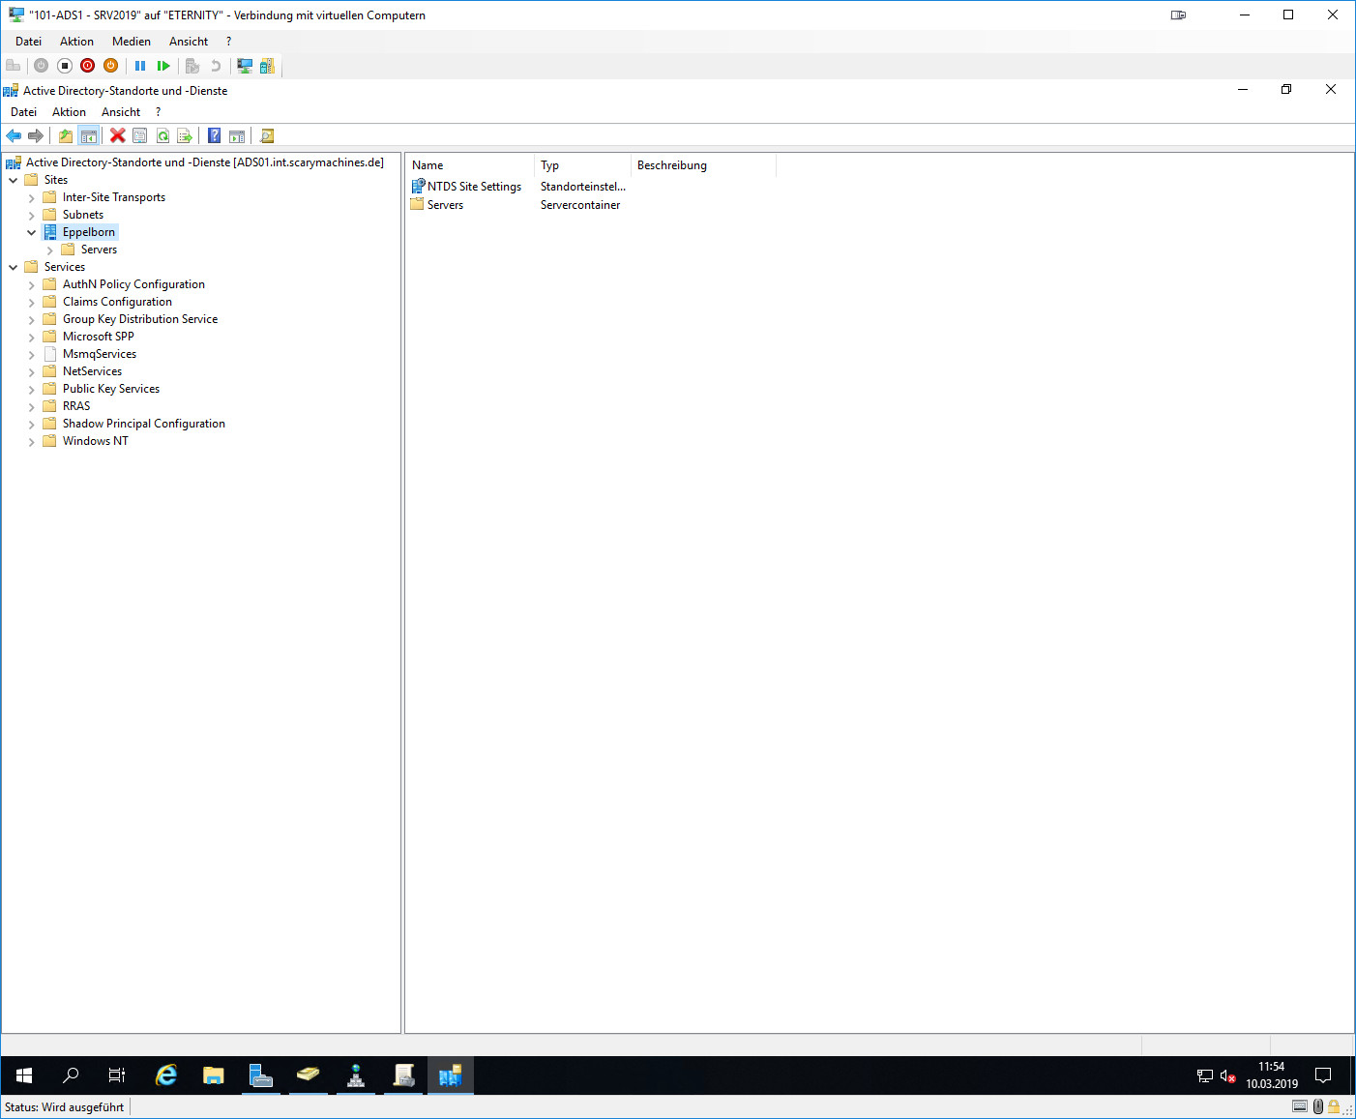Toggle the action pane show/hide toolbar button

pos(237,135)
